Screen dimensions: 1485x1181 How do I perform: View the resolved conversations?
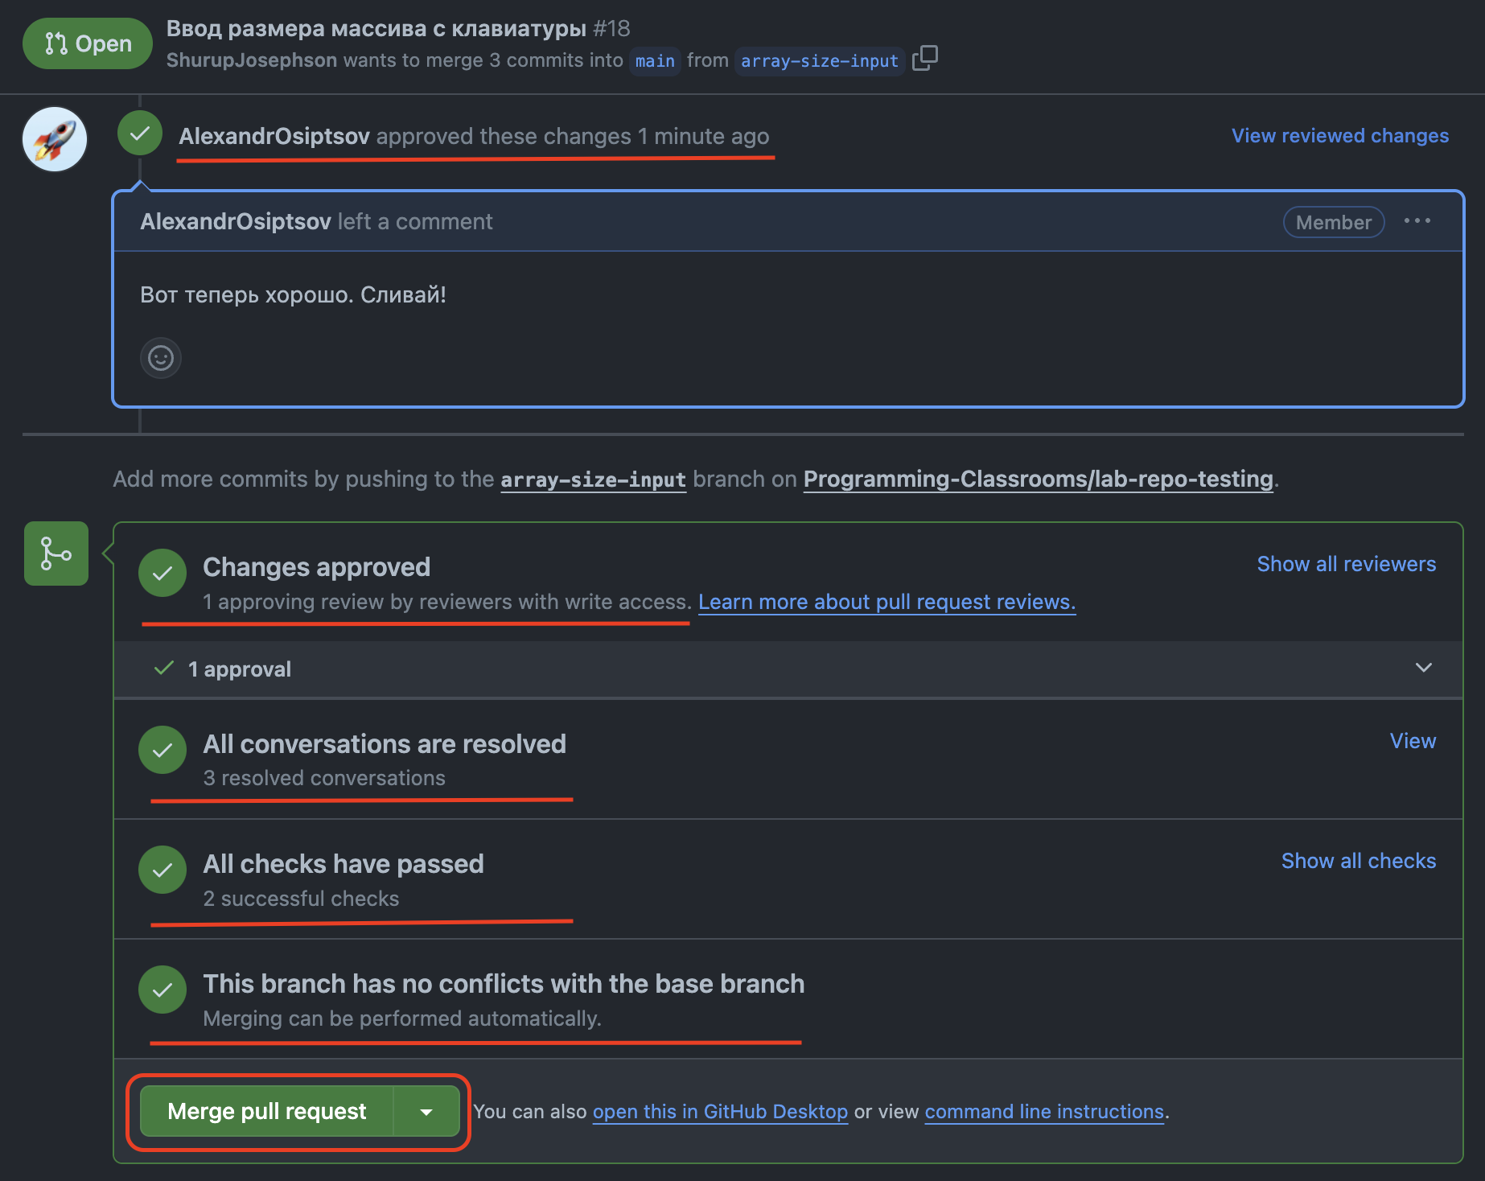1413,740
